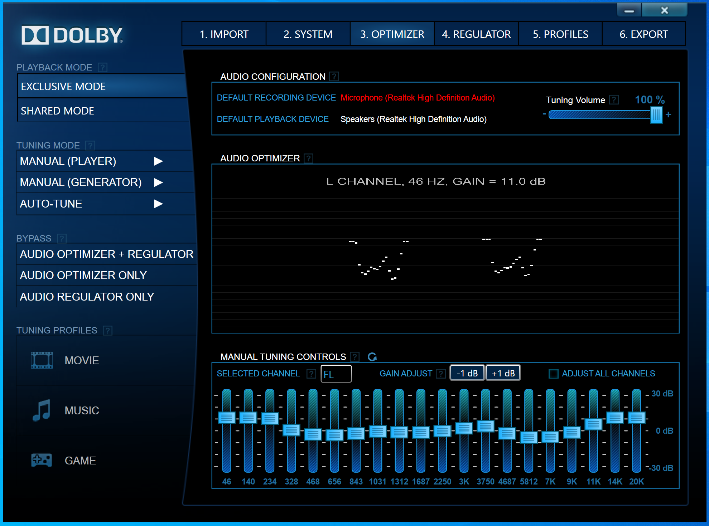The width and height of the screenshot is (709, 526).
Task: Click the 2250 Hz band slider handle
Action: click(x=442, y=431)
